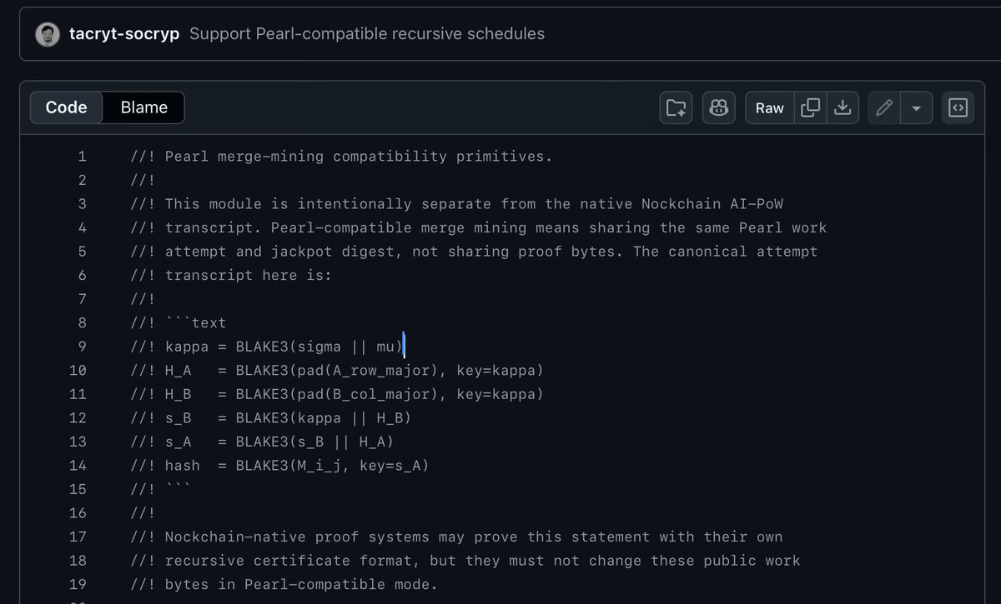
Task: Click line starting 'This module is intentionally separate'
Action: pos(456,203)
